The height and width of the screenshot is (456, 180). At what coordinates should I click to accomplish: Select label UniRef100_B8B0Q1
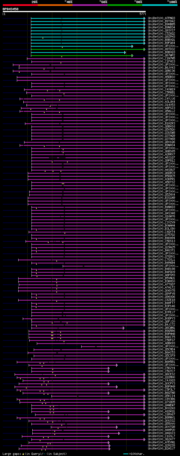[161, 40]
